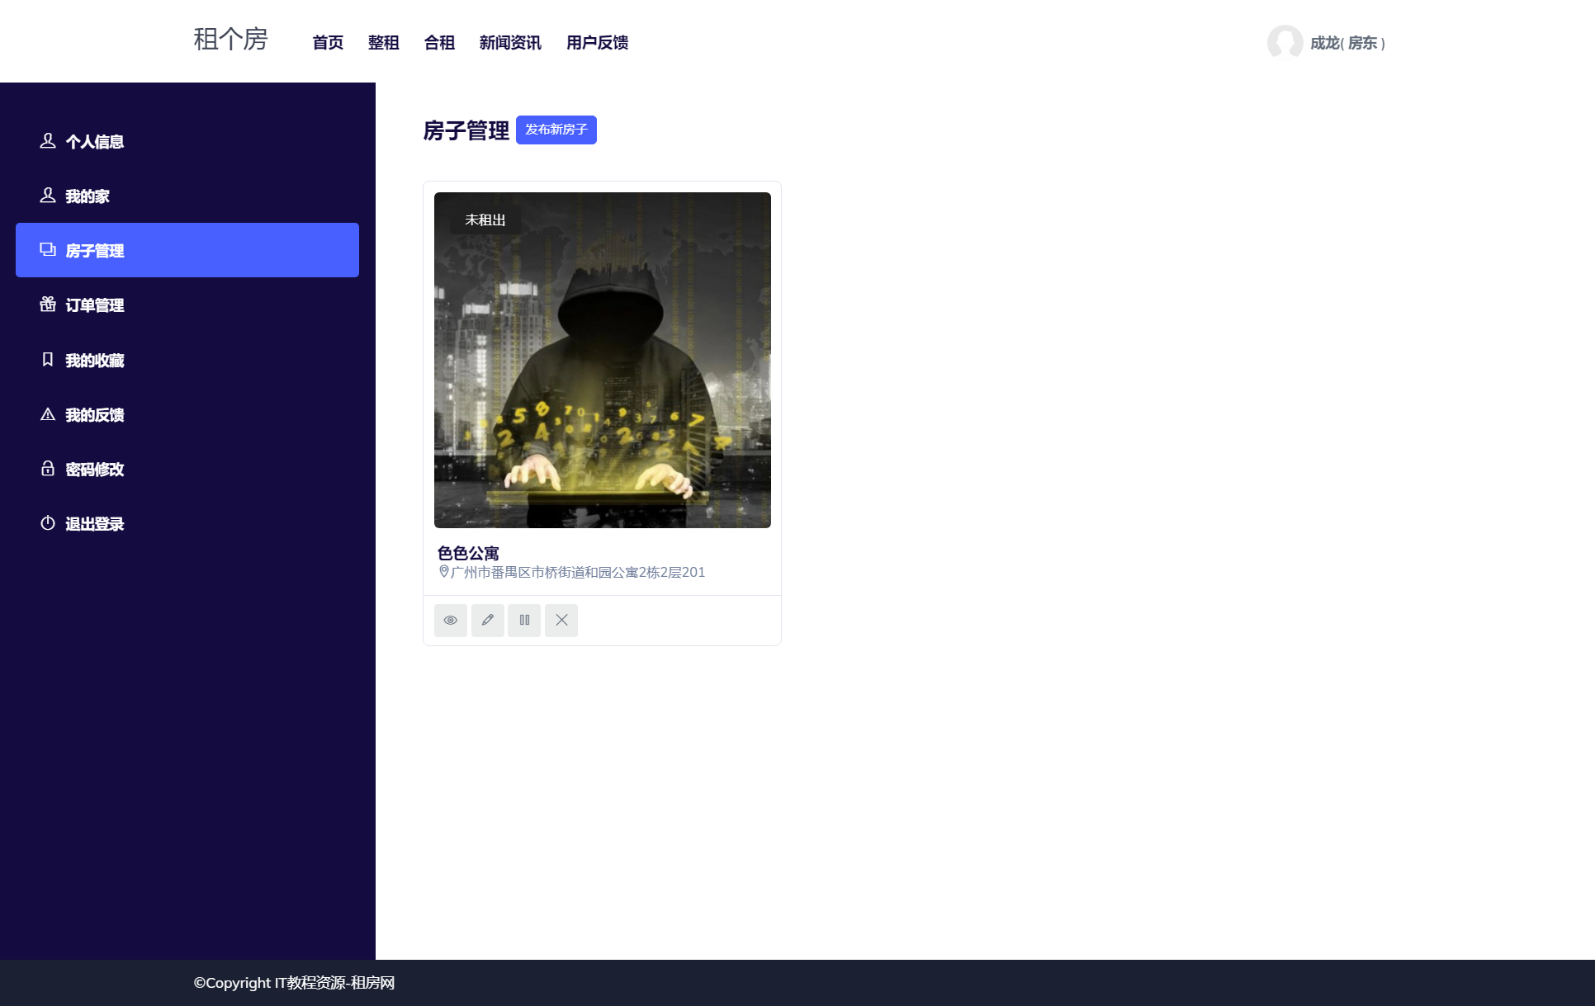Screen dimensions: 1595x1006
Task: Open 合租 top navigation tab
Action: pyautogui.click(x=439, y=43)
